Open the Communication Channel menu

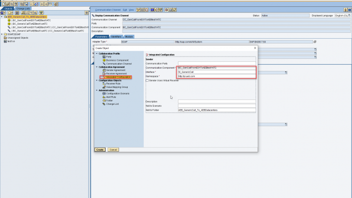108,10
